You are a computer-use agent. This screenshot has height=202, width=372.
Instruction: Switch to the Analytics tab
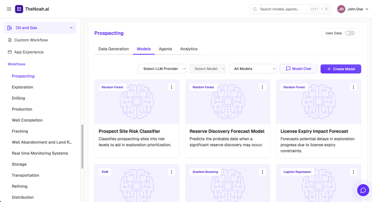tap(189, 49)
